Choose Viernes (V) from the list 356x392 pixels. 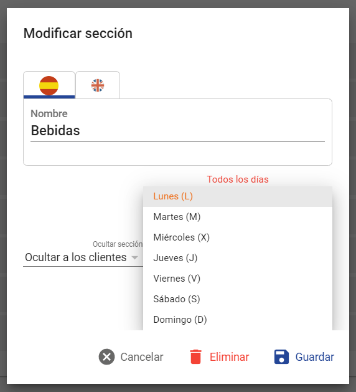coord(238,279)
